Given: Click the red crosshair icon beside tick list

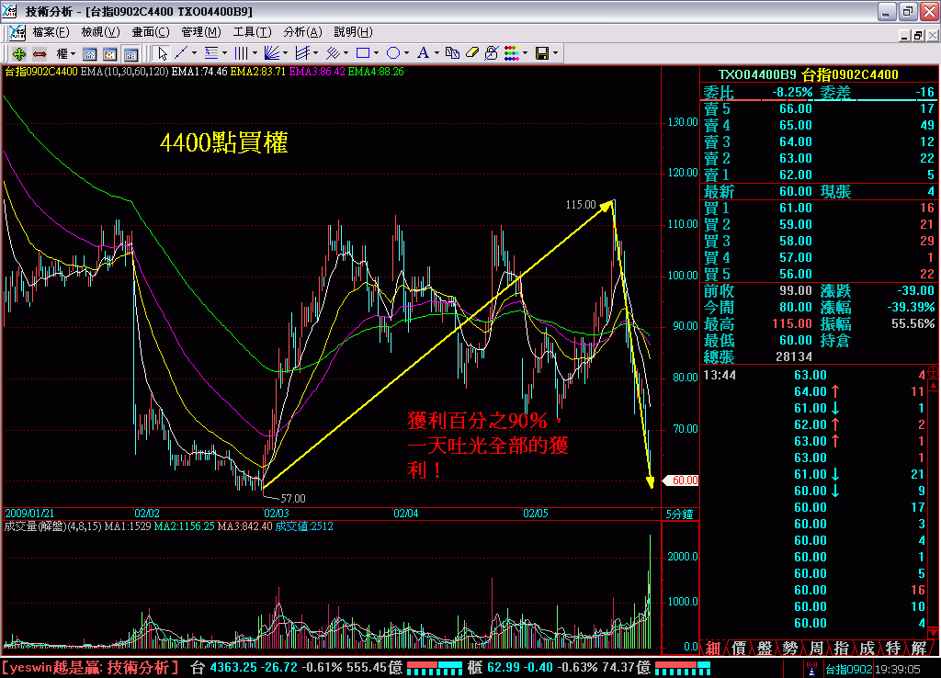Looking at the screenshot, I should (x=934, y=373).
